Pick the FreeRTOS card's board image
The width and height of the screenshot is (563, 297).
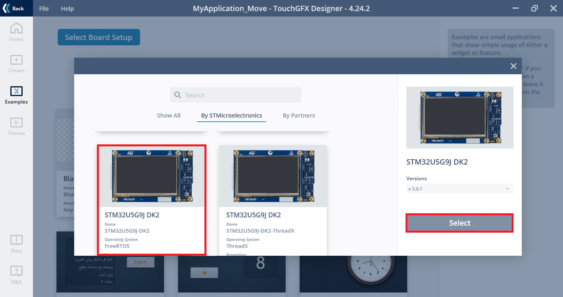(152, 176)
